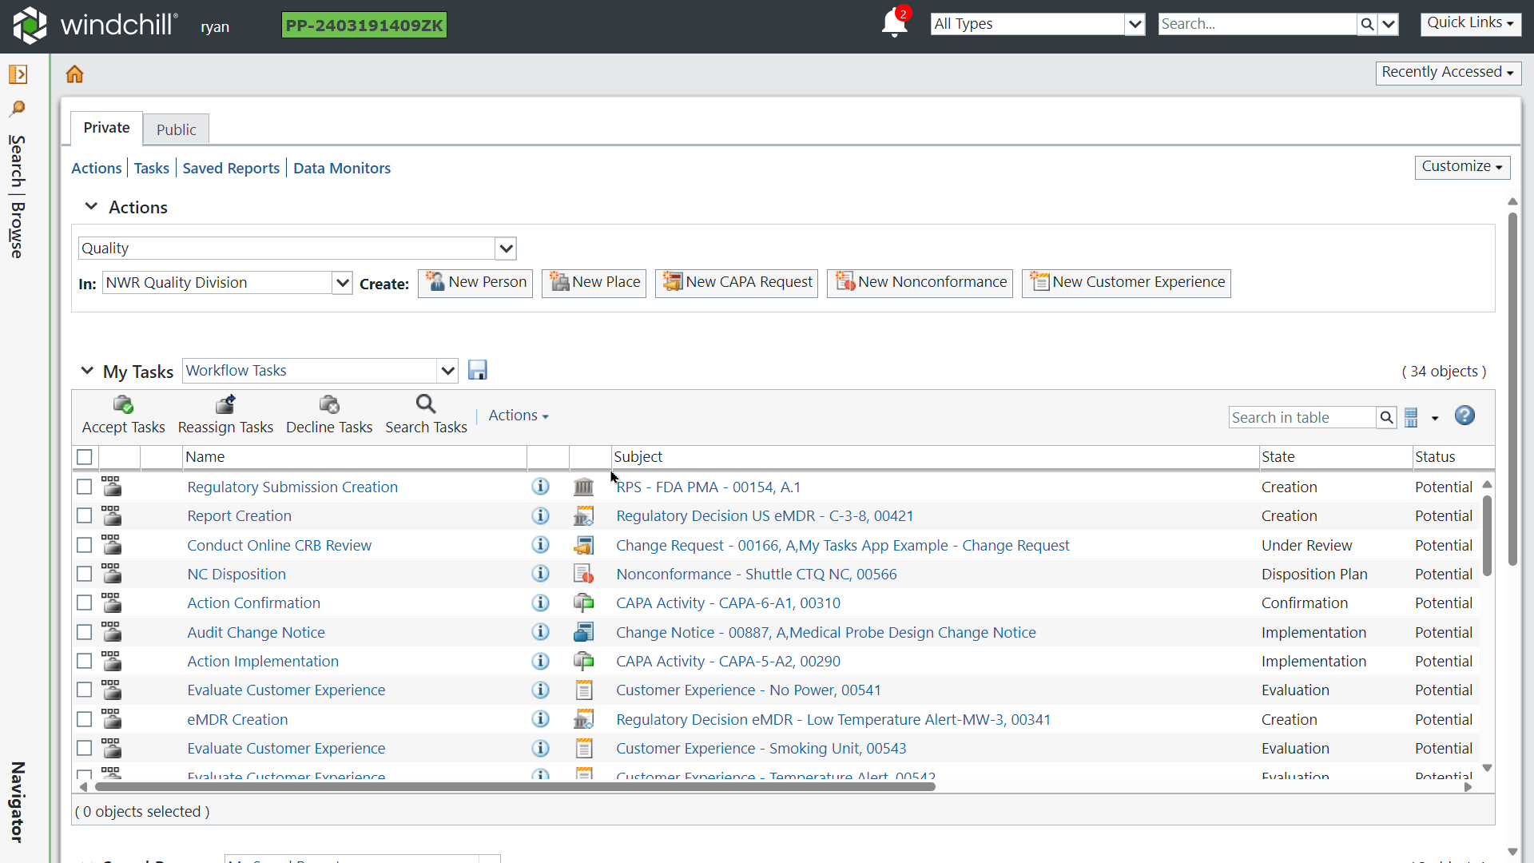Click the Reassign Tasks icon

tap(225, 404)
